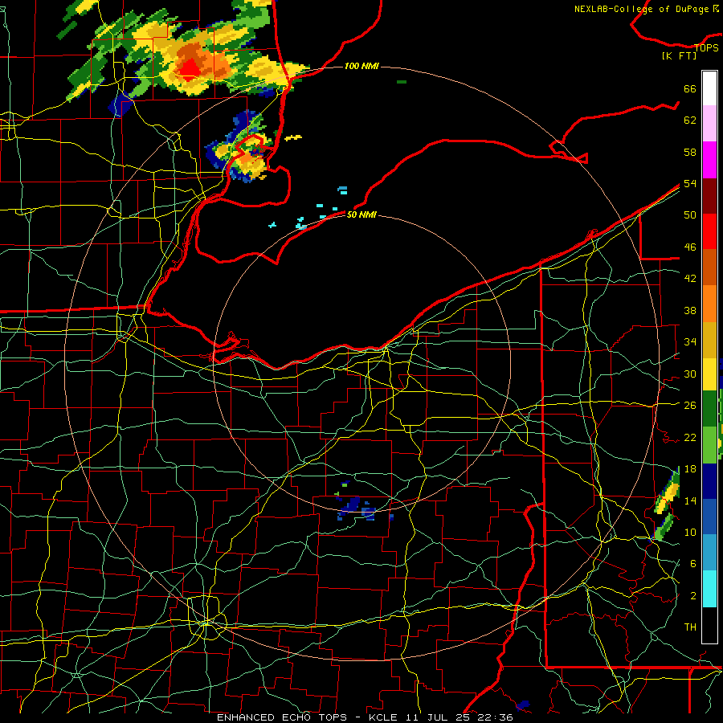Screen dimensions: 723x723
Task: Click the dark red swatch between 54 and 50
Action: tap(709, 196)
